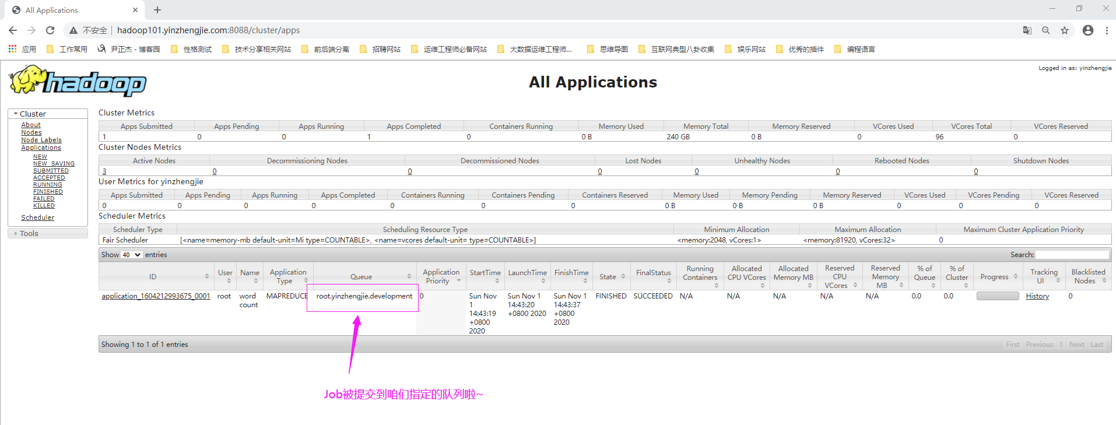The width and height of the screenshot is (1116, 425).
Task: Open application_1604212993675_0001 details link
Action: (156, 296)
